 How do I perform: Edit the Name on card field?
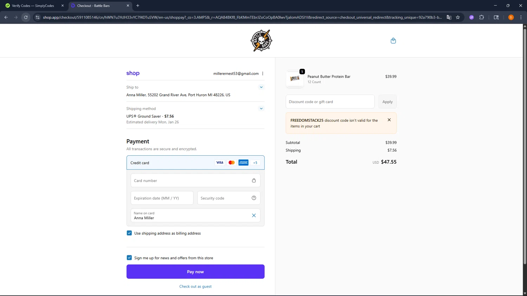click(195, 216)
